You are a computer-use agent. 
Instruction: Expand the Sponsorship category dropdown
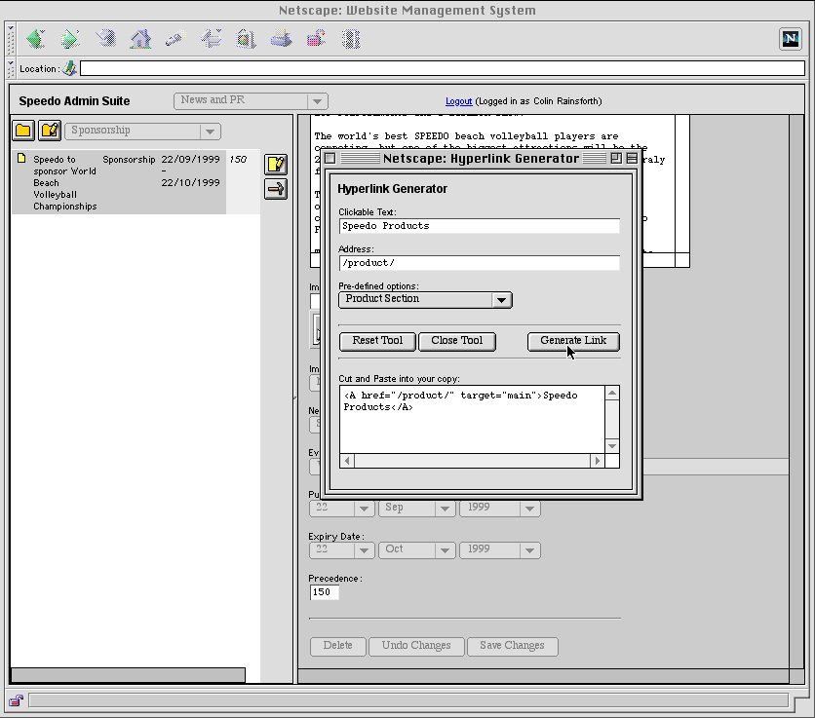tap(142, 131)
